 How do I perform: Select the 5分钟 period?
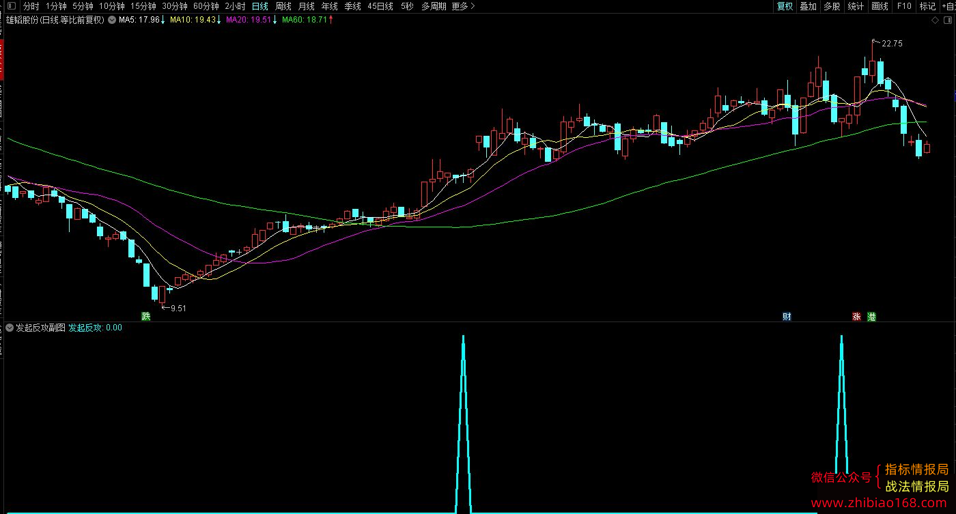83,6
